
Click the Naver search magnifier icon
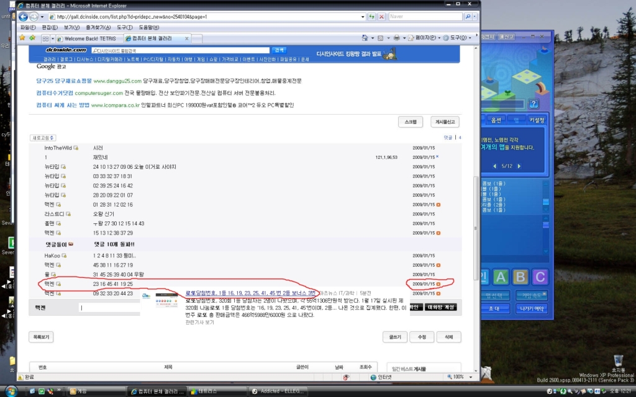(468, 17)
